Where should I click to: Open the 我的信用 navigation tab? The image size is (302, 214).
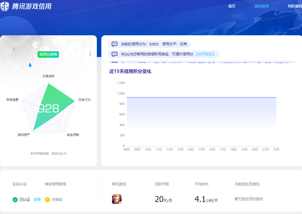coord(261,6)
